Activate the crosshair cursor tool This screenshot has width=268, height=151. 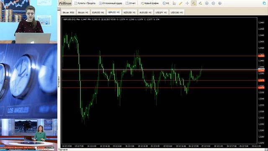[x=187, y=3]
